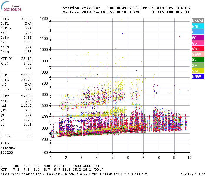The height and width of the screenshot is (176, 206).
Task: Click the Artist5 auto-scaling label
Action: pos(8,148)
